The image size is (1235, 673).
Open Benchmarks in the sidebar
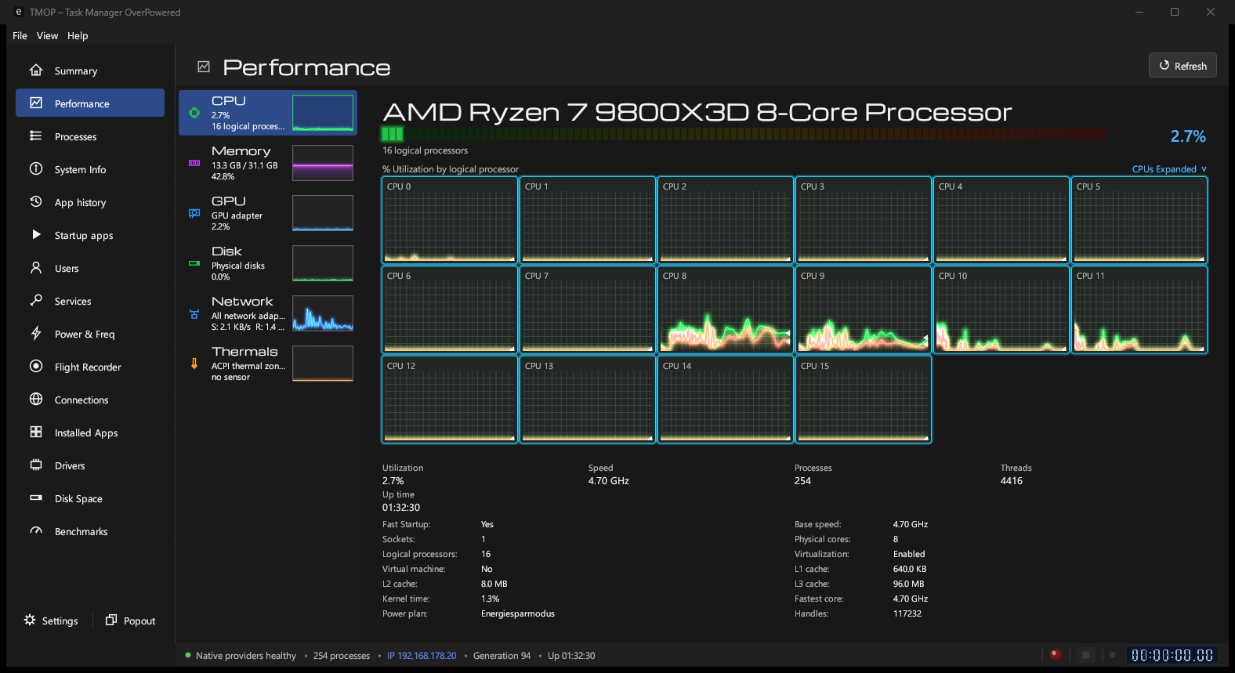tap(90, 531)
